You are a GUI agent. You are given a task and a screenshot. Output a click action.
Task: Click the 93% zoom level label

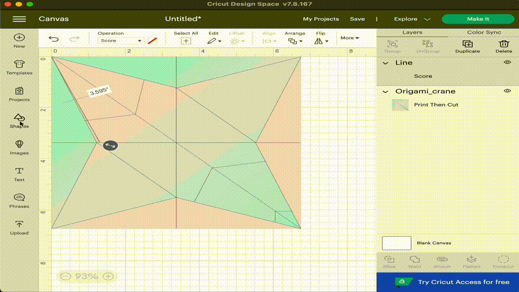pos(86,276)
